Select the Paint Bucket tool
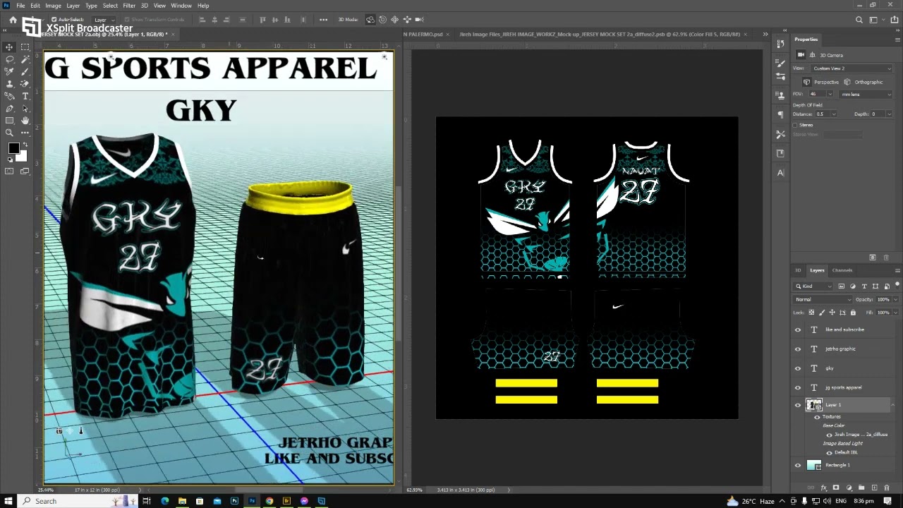Viewport: 903px width, 508px height. (10, 96)
